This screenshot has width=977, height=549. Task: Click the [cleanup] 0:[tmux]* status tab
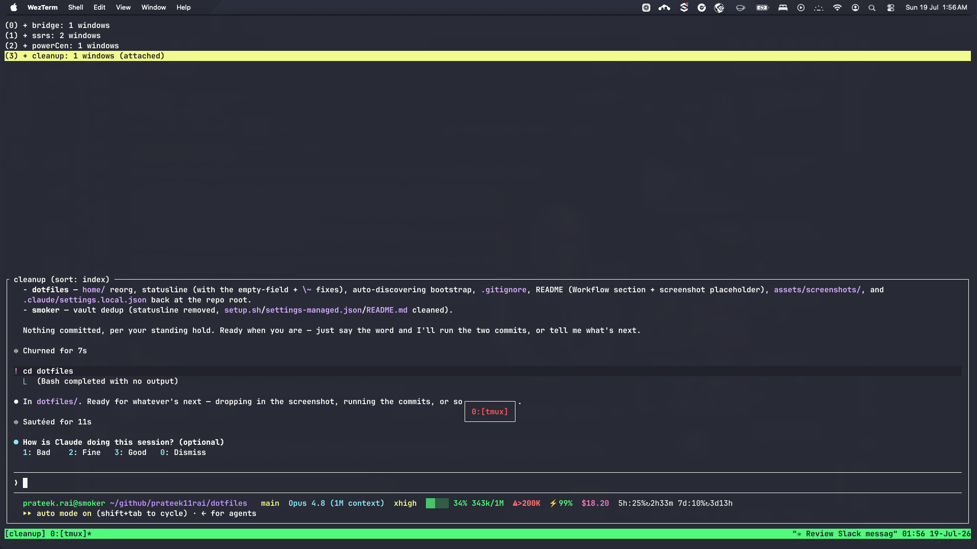click(48, 534)
